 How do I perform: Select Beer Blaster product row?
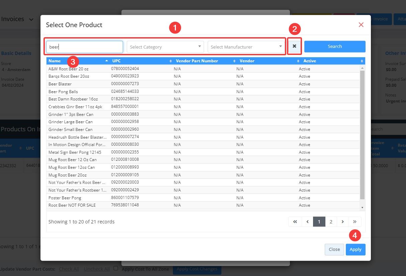(x=203, y=84)
